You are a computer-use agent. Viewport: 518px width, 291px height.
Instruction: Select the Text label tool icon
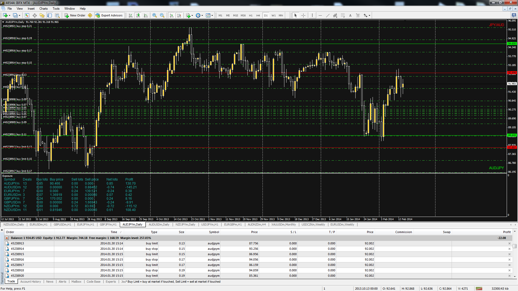click(358, 15)
